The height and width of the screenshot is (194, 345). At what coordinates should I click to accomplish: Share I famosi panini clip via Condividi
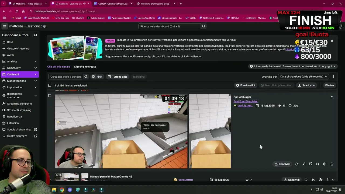(x=292, y=180)
